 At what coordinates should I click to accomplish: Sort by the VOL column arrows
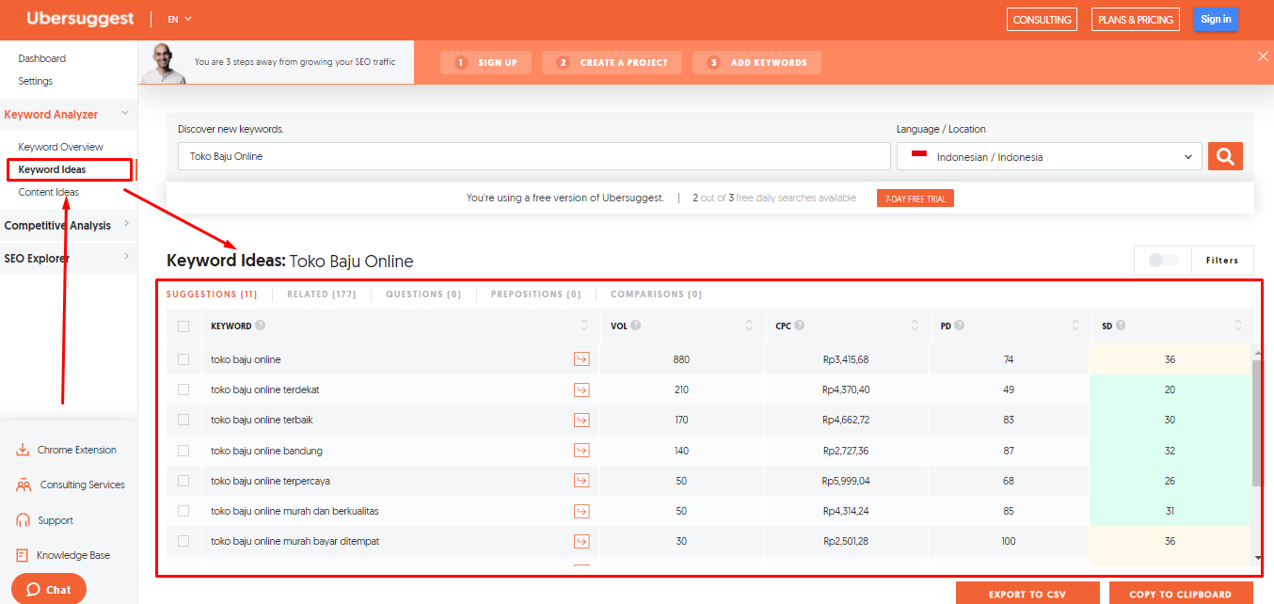click(x=749, y=326)
